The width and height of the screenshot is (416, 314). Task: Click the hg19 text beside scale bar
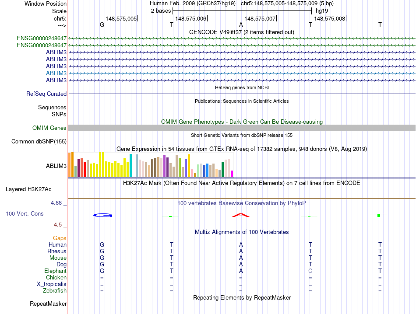click(322, 11)
